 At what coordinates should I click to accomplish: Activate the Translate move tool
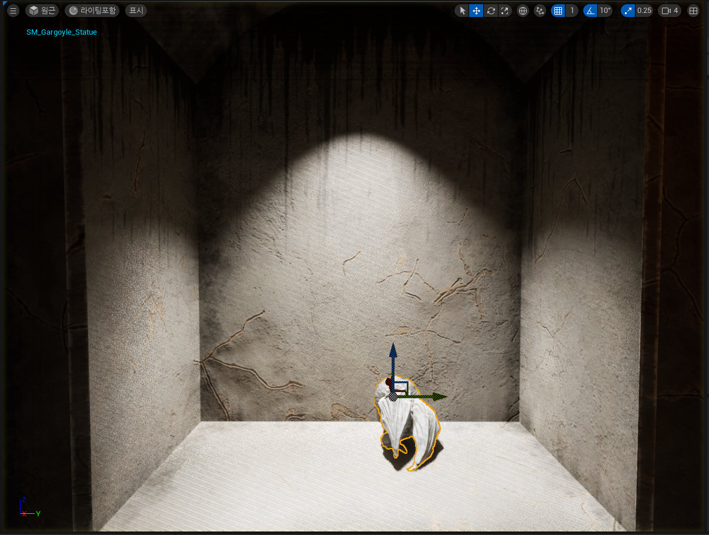(x=476, y=11)
